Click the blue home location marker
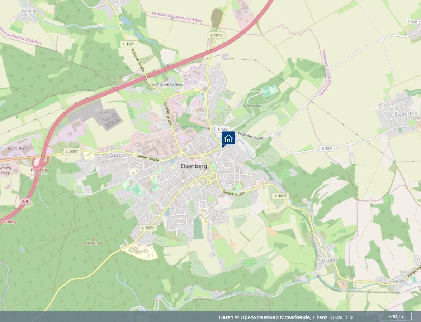The image size is (421, 322). 228,138
